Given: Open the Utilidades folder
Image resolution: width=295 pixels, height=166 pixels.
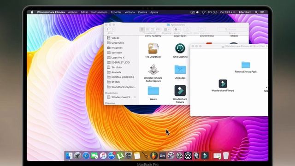Looking at the screenshot, I should 180,70.
